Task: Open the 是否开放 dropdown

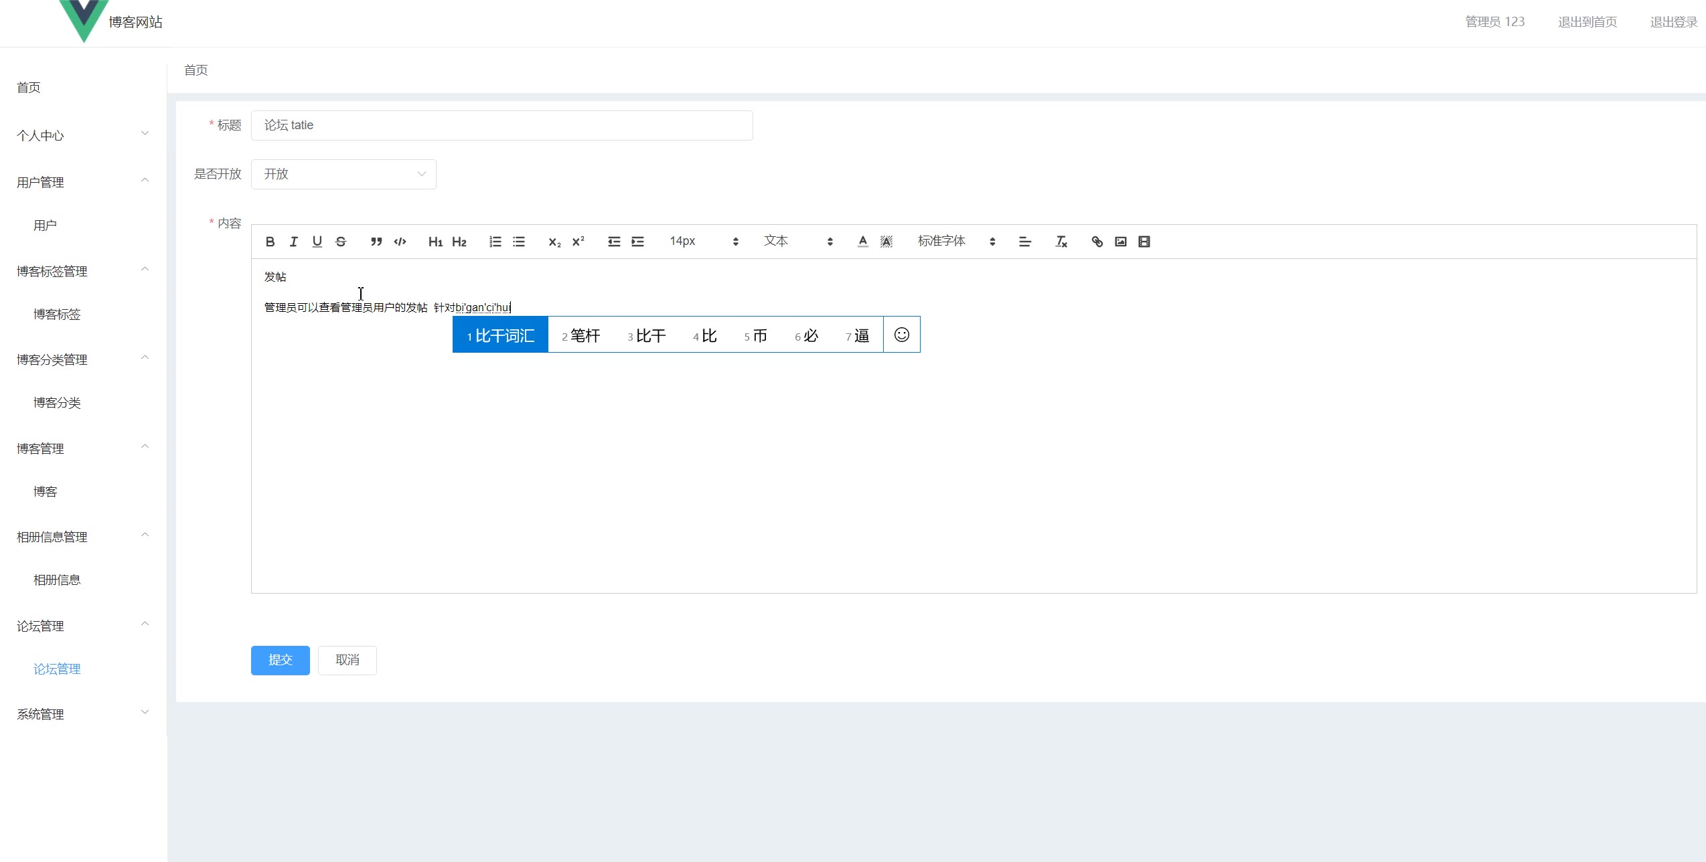Action: point(343,174)
